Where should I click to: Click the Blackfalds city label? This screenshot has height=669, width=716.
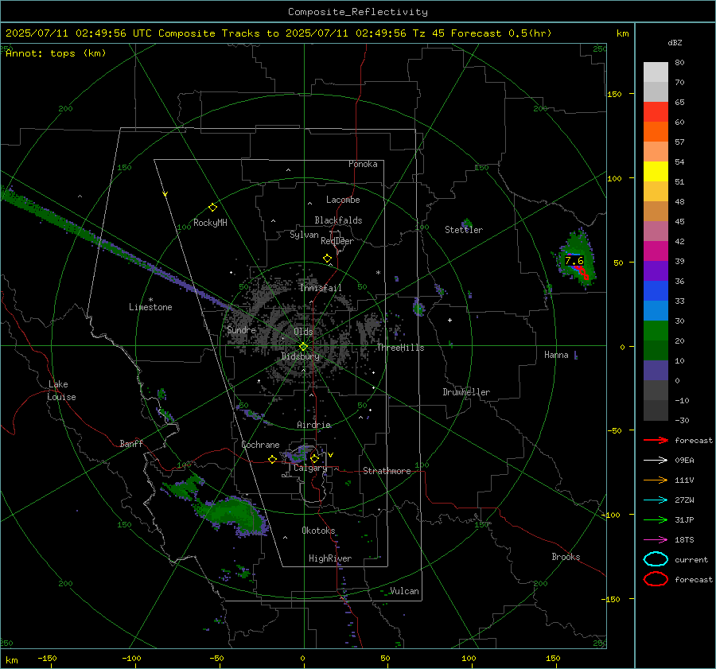[338, 220]
